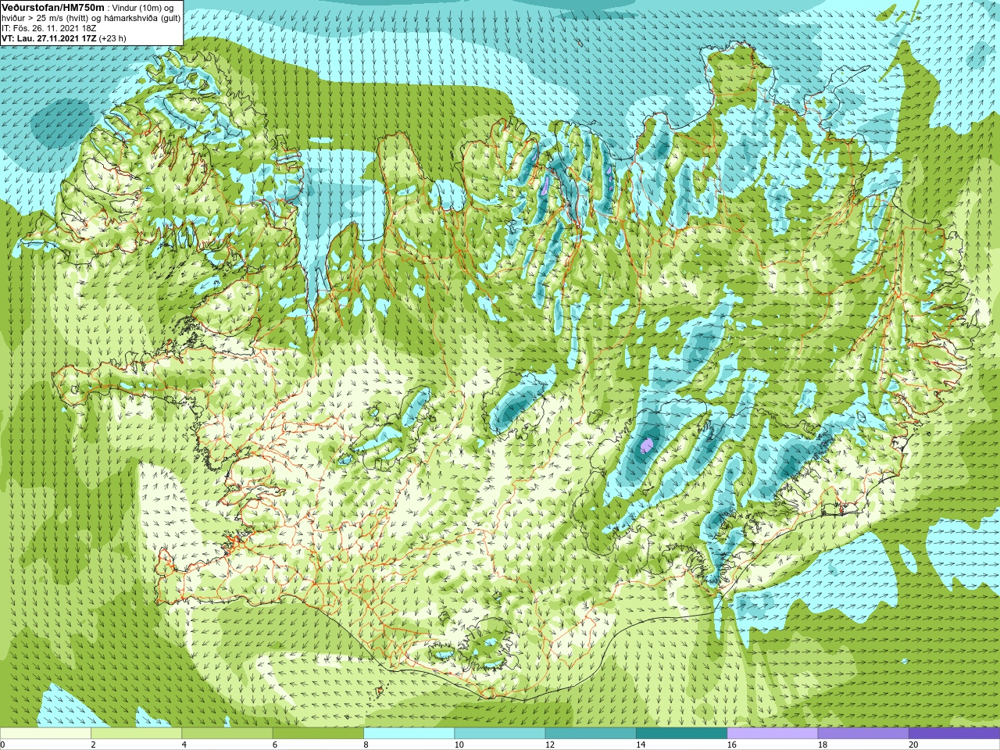Pick the green 4–6 m/s legend swatch

227,734
